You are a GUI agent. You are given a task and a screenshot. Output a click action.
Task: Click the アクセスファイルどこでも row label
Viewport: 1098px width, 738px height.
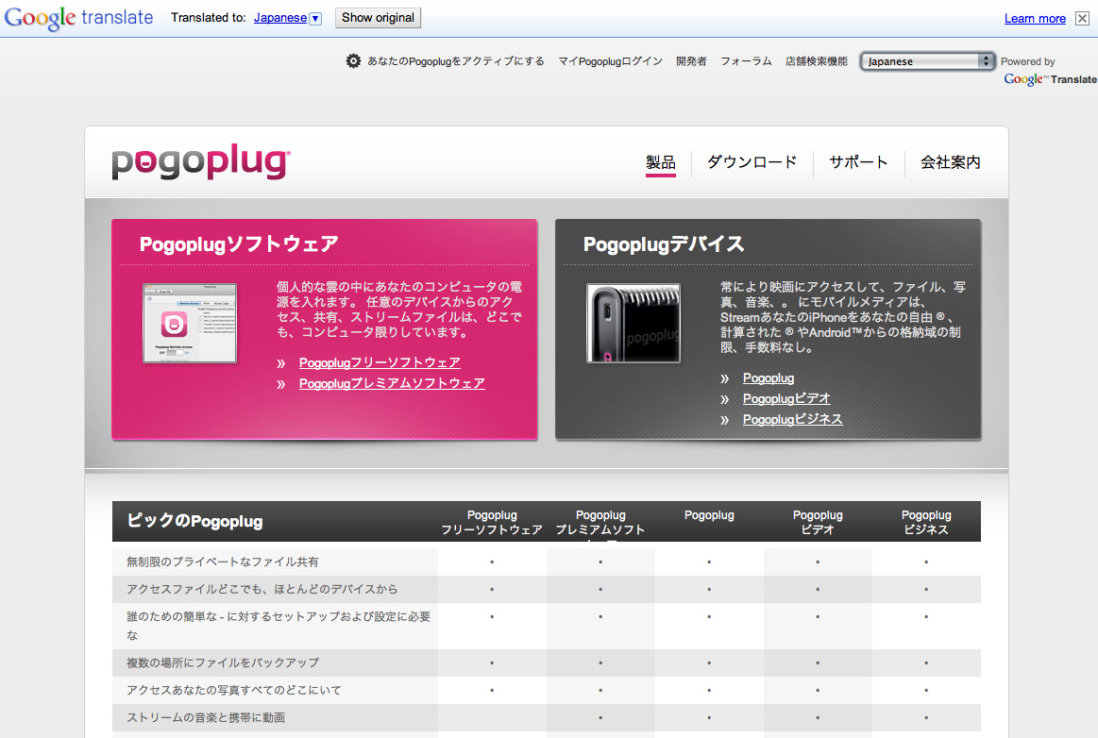[262, 589]
